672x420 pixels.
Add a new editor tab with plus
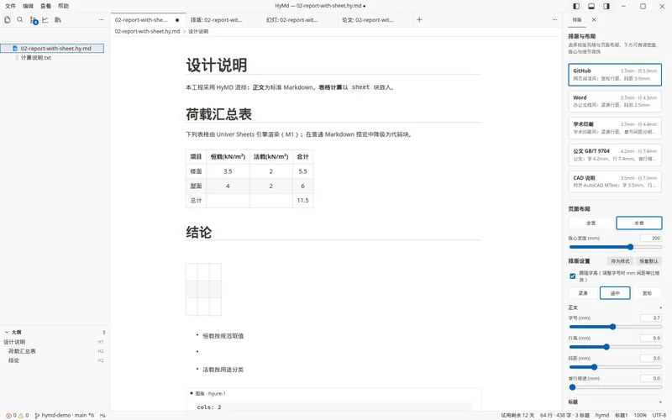pyautogui.click(x=419, y=19)
